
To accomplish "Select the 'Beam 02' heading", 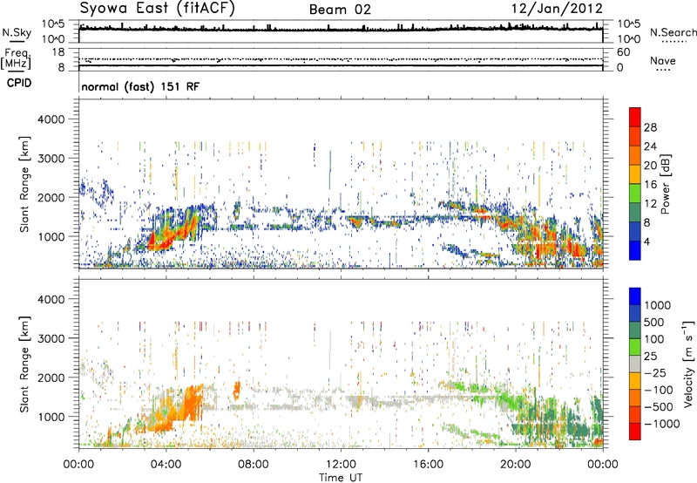I will click(340, 10).
